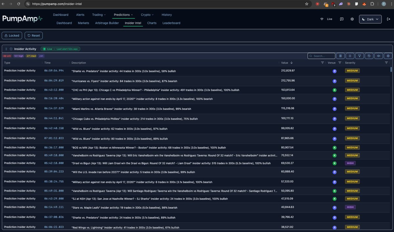Bookmark this page with the star icon
394x232 pixels.
[307, 4]
